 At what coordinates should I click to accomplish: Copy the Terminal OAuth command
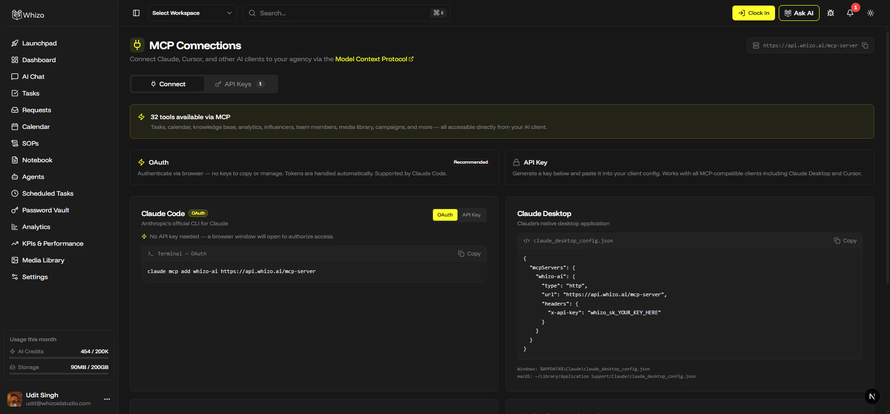pyautogui.click(x=469, y=254)
